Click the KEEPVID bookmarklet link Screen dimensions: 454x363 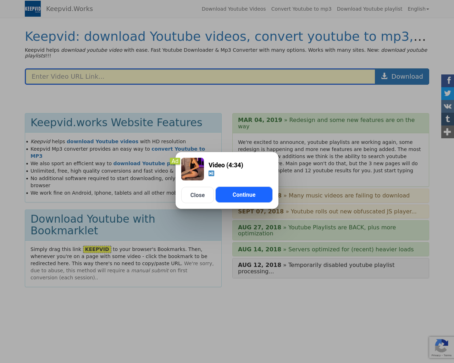97,249
